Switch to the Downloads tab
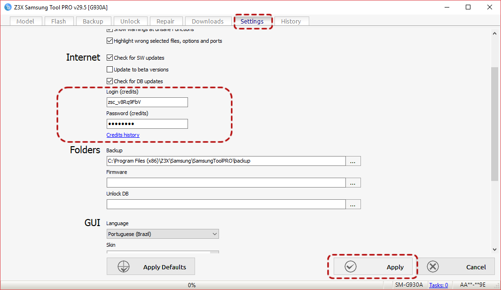This screenshot has height=290, width=501. click(x=208, y=21)
